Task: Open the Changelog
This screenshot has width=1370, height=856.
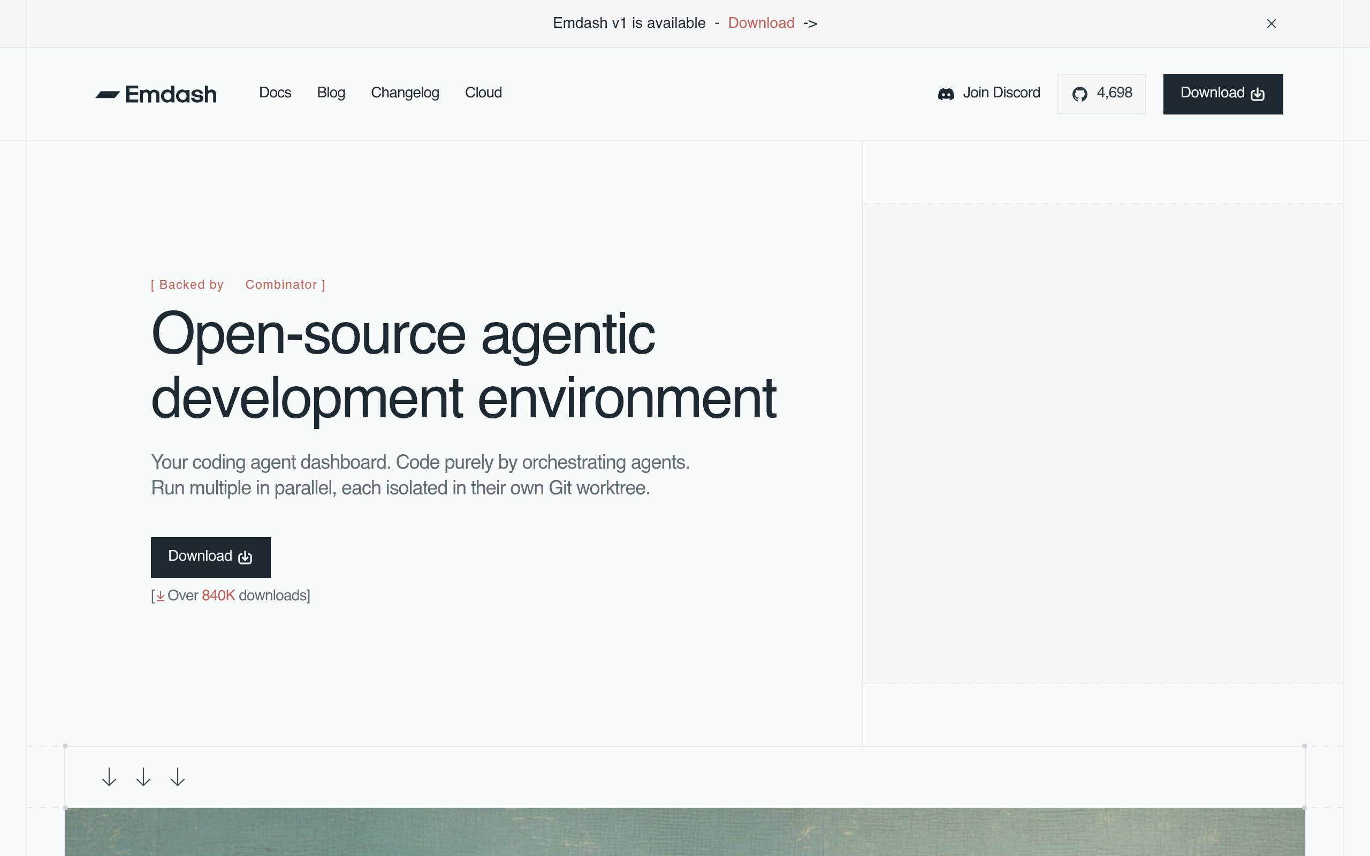Action: (x=405, y=93)
